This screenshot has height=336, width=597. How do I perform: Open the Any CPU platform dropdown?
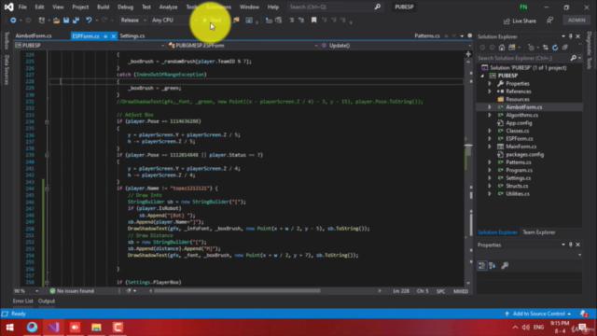(x=174, y=21)
